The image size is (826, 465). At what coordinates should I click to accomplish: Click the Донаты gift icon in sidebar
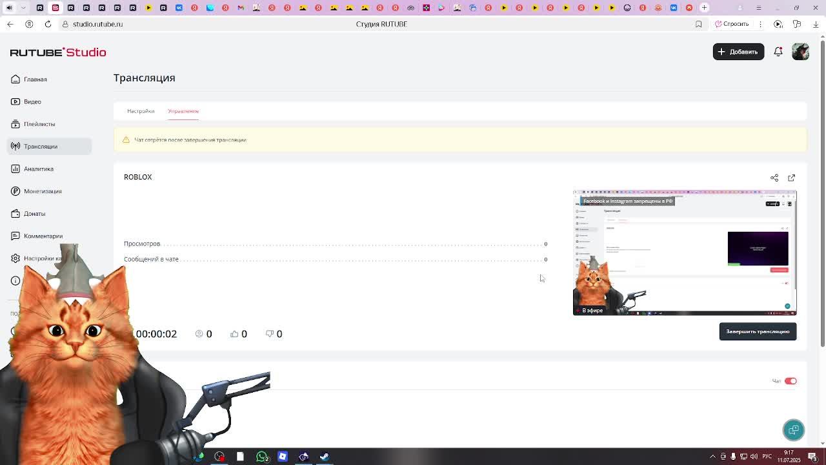15,214
